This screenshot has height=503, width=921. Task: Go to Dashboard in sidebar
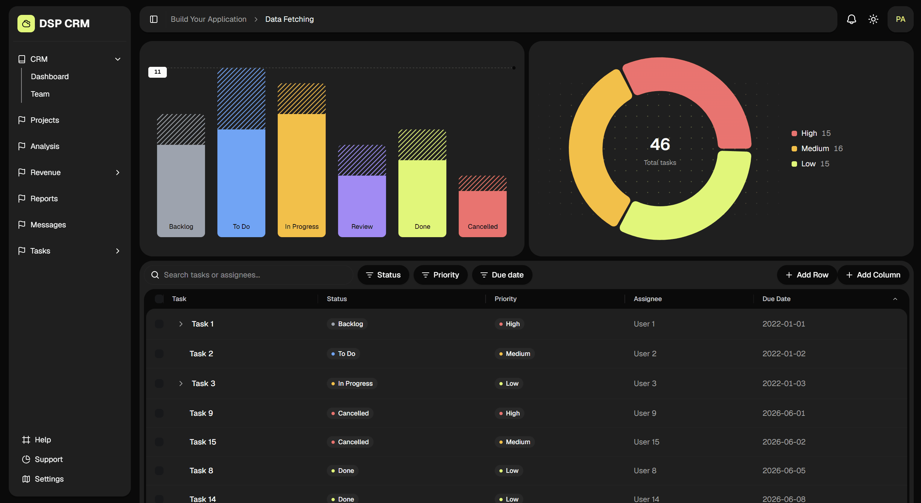tap(50, 77)
